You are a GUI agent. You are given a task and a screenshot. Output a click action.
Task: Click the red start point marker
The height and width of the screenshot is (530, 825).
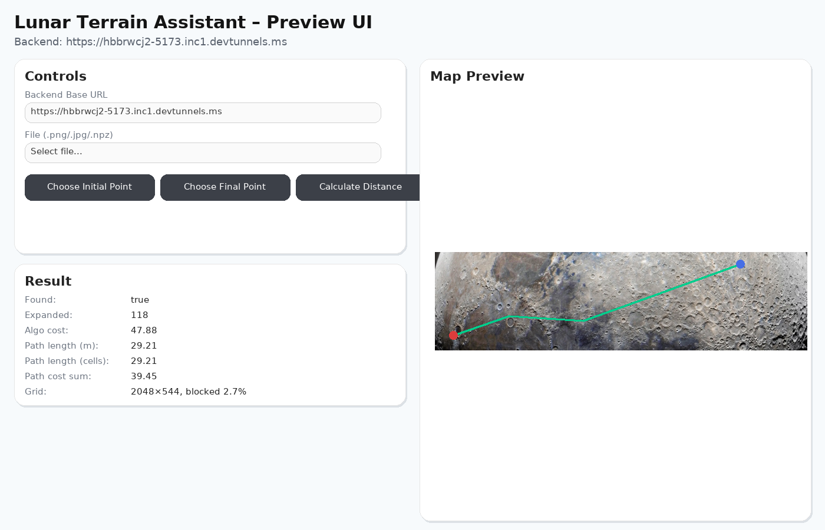[x=453, y=335]
